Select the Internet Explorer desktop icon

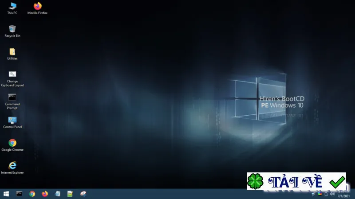point(12,168)
